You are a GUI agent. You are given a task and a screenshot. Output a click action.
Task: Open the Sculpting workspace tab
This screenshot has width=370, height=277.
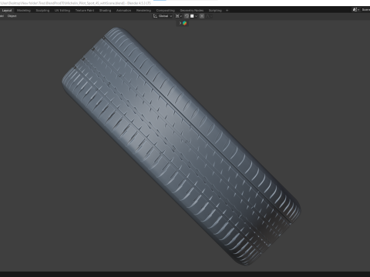(x=42, y=11)
